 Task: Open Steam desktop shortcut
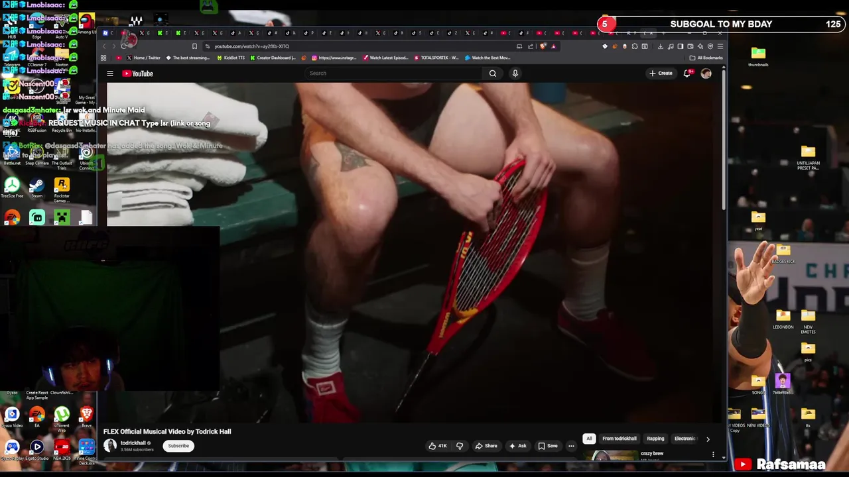pos(36,187)
